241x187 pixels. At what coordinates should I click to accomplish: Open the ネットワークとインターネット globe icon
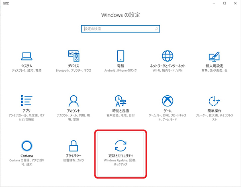[x=167, y=56]
